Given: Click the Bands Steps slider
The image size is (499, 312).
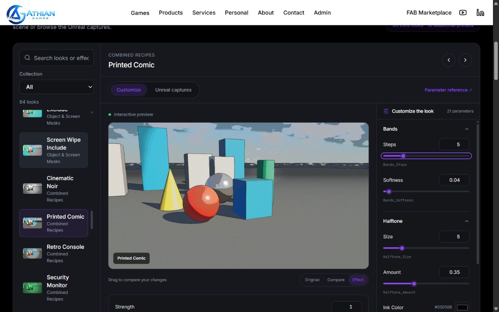Looking at the screenshot, I should click(x=426, y=156).
